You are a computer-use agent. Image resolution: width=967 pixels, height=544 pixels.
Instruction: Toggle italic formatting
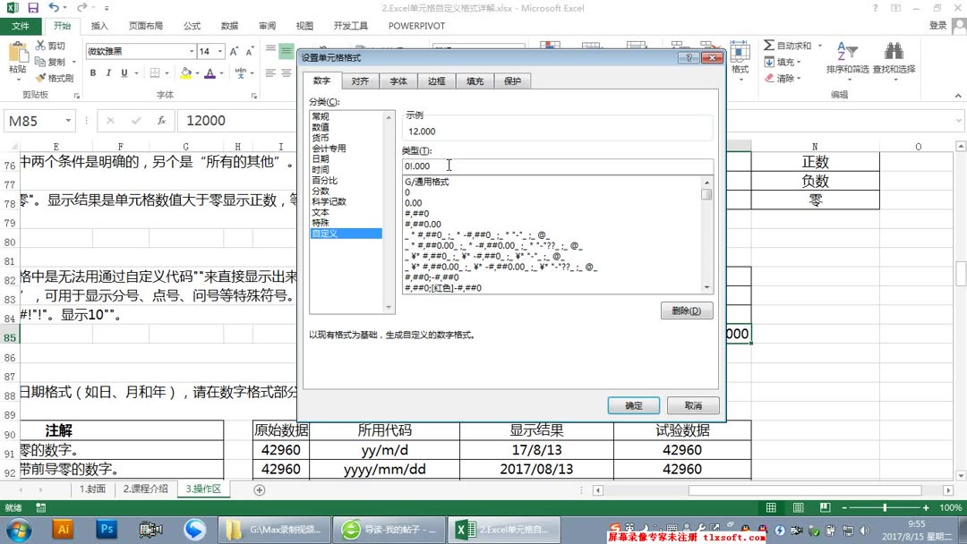coord(108,72)
